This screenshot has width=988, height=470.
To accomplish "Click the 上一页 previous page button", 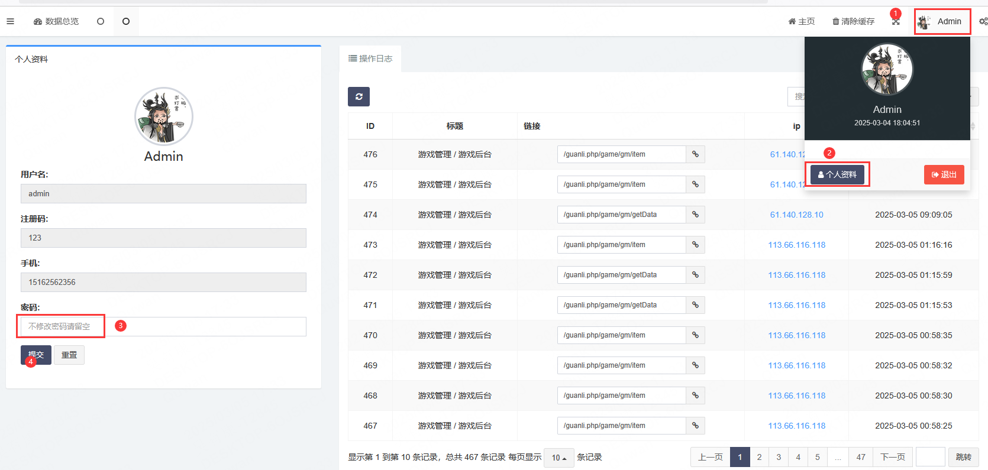I will click(x=711, y=457).
